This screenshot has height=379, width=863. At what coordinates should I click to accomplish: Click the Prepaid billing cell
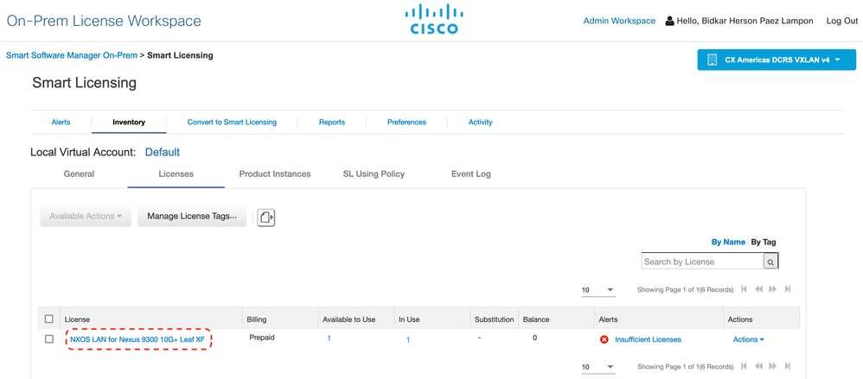tap(262, 338)
